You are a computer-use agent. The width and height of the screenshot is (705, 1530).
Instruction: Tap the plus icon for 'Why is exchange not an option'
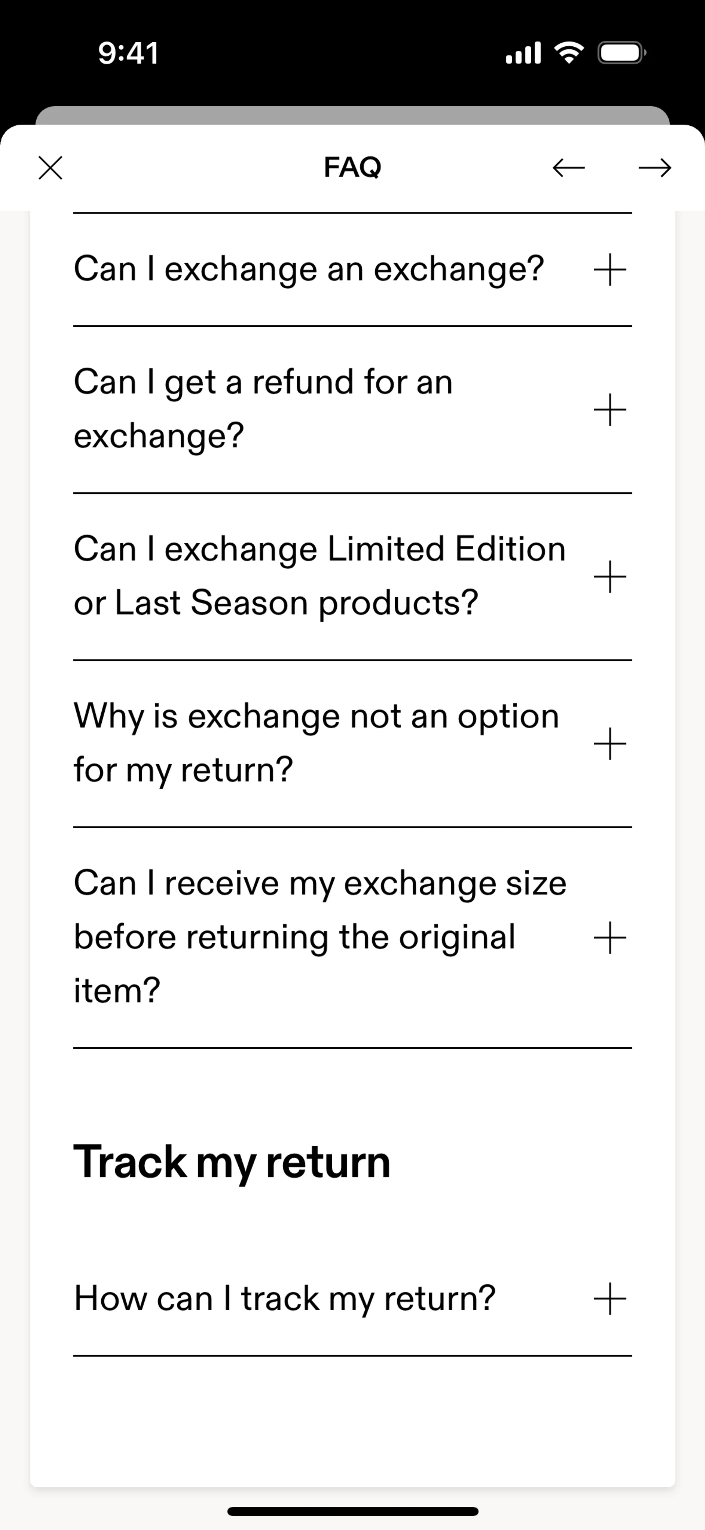[610, 743]
